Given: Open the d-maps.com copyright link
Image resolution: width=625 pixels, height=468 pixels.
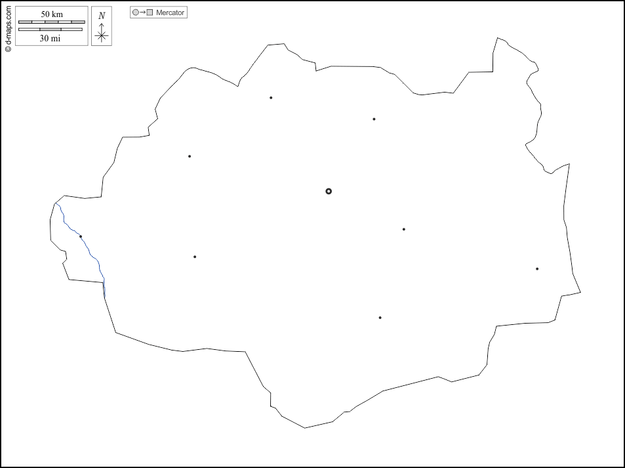Looking at the screenshot, I should point(8,30).
